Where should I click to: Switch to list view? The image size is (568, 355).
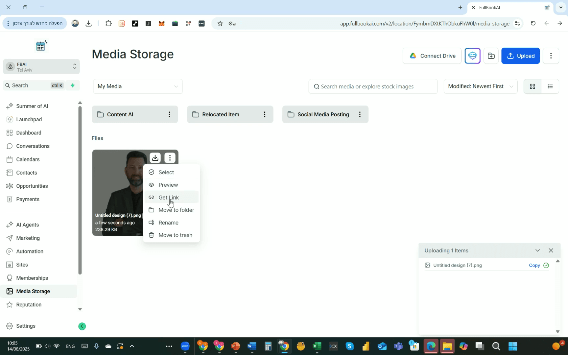pyautogui.click(x=550, y=86)
